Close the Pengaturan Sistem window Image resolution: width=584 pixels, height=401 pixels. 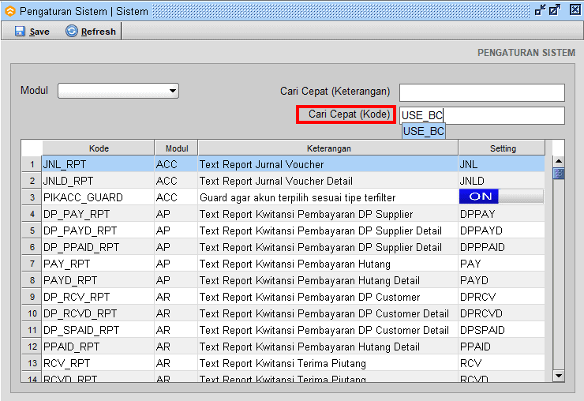[x=575, y=9]
